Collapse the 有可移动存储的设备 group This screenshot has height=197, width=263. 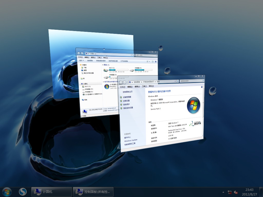[103, 82]
